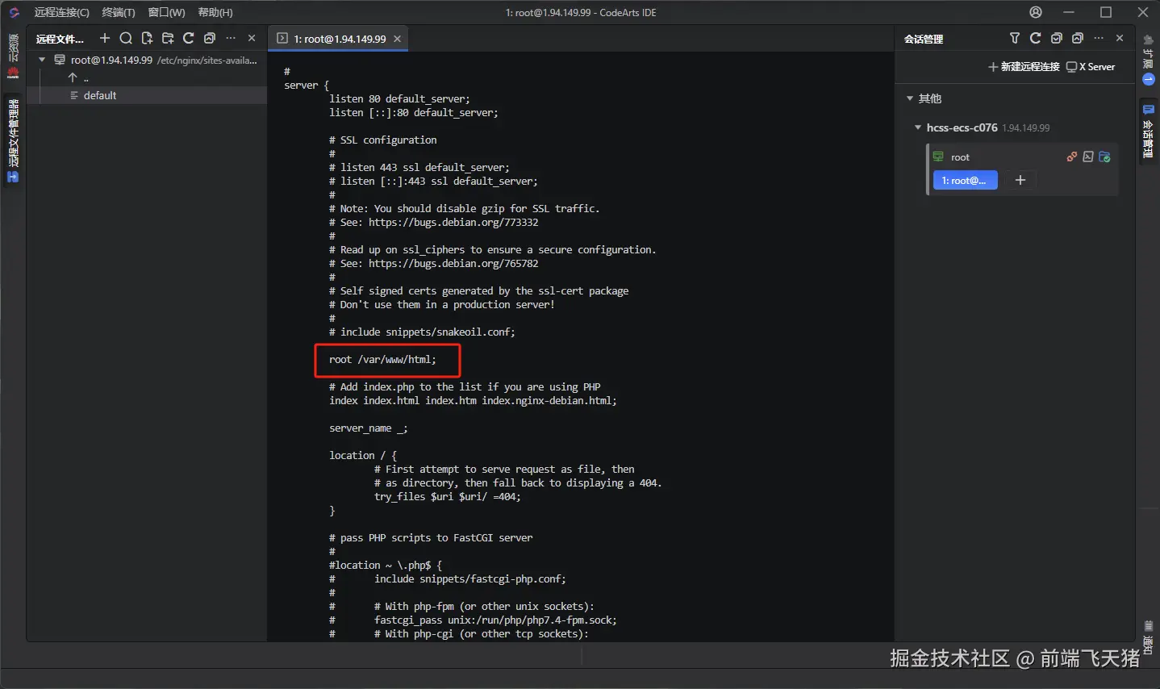The height and width of the screenshot is (689, 1160).
Task: Click the 'server_name _;' line
Action: (x=368, y=428)
